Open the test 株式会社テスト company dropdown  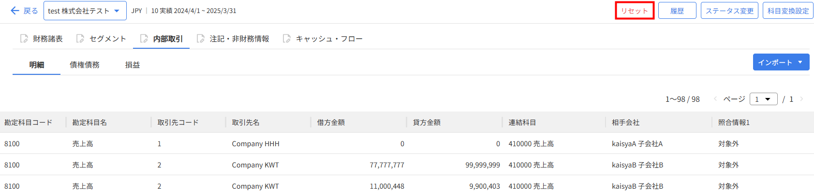(85, 11)
